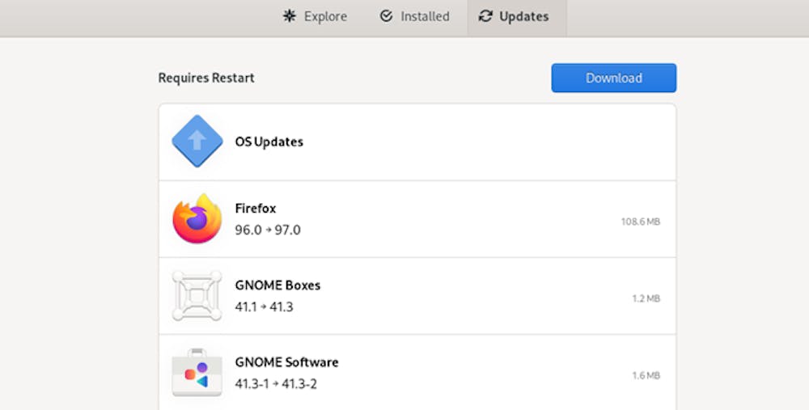Click the GNOME Software bag icon

(197, 373)
